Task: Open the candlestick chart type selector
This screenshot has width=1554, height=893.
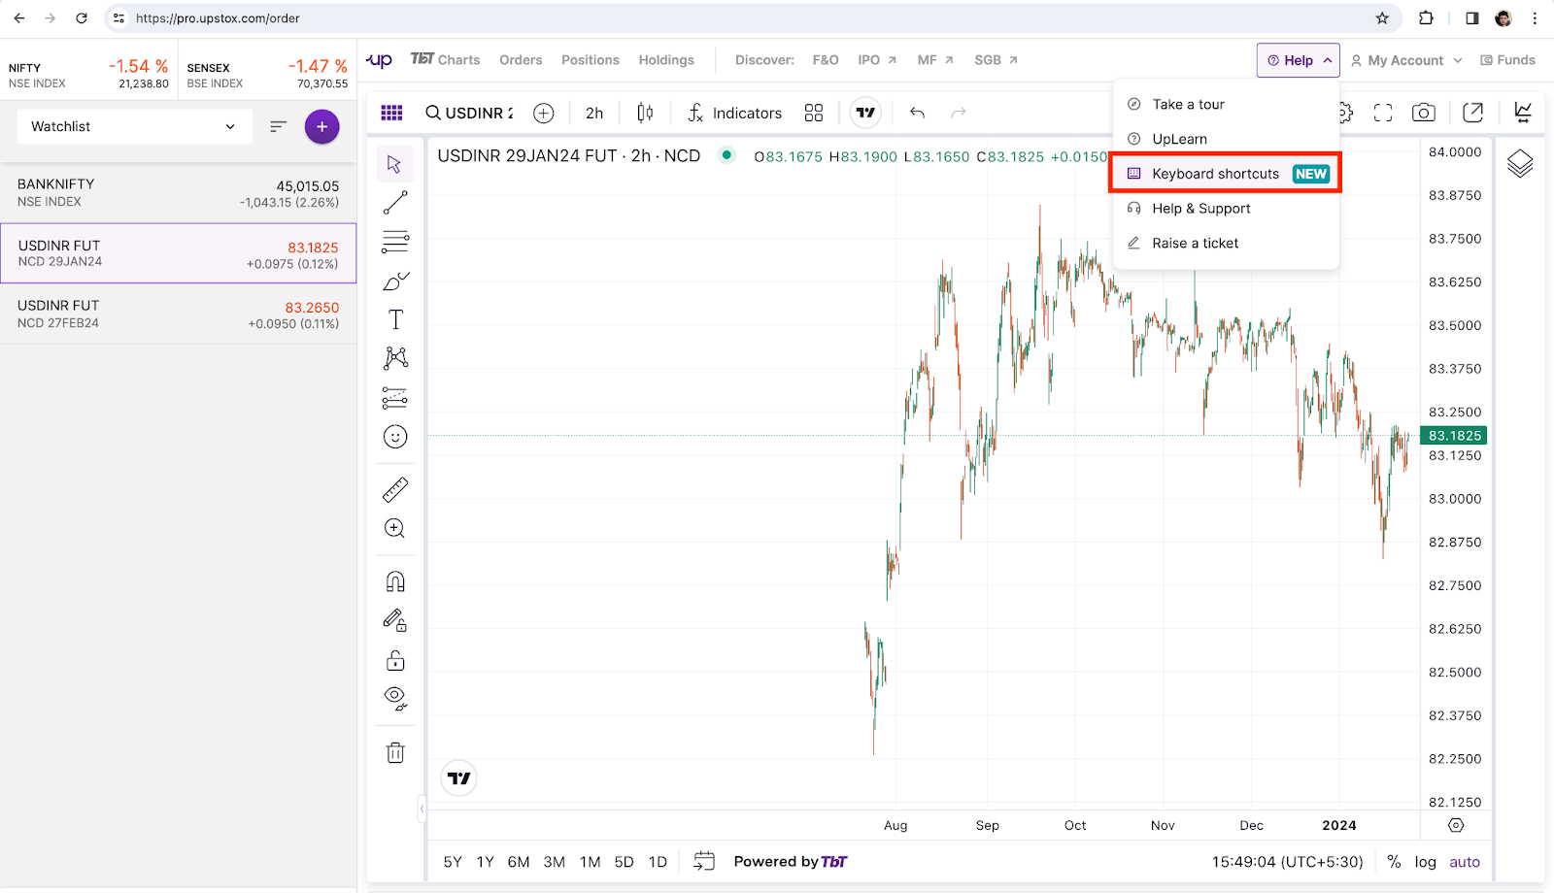Action: click(645, 113)
